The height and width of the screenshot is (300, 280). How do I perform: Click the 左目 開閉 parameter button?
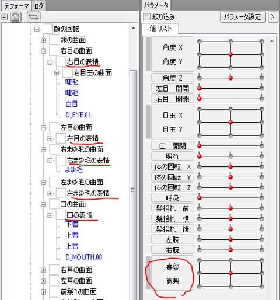[x=173, y=88]
